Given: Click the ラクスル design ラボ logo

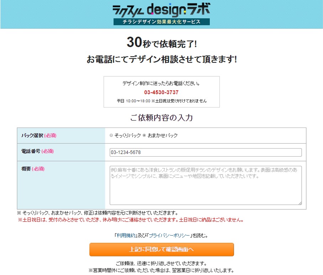Looking at the screenshot, I should click(161, 9).
